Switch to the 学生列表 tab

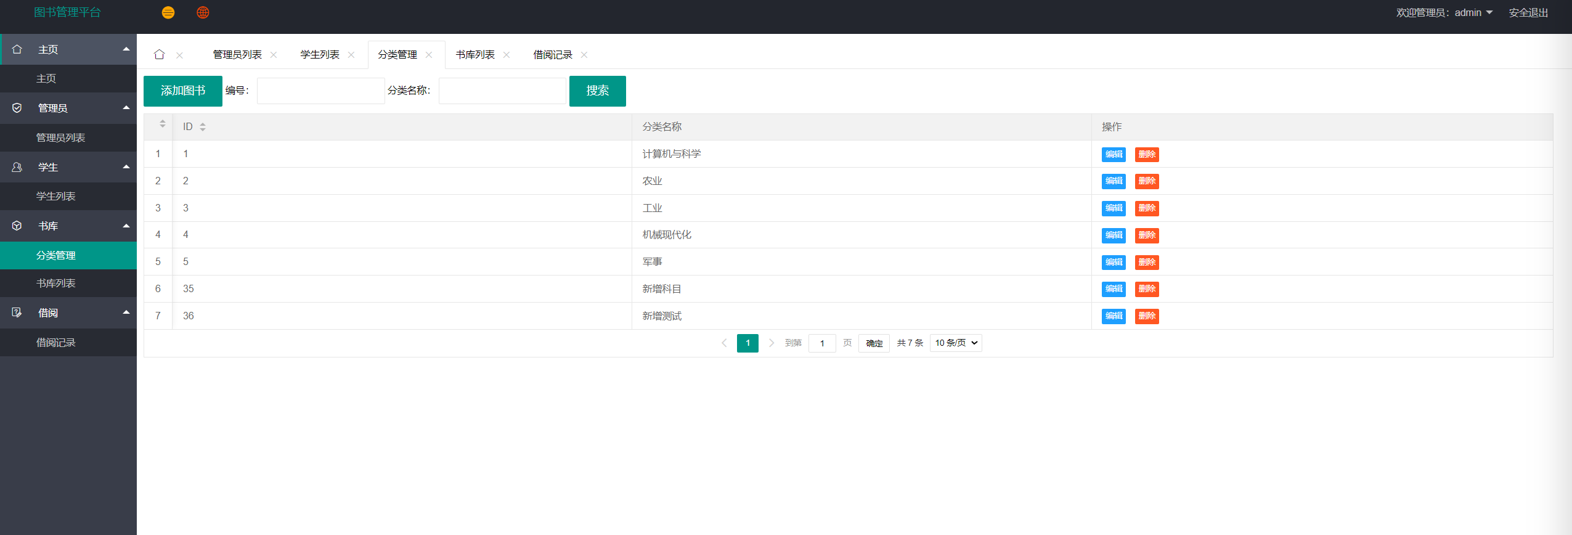pos(320,55)
